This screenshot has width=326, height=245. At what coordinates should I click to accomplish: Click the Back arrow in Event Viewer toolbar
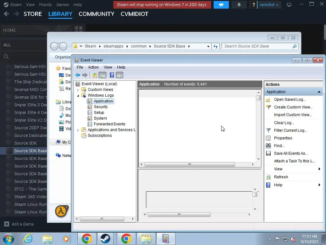78,75
